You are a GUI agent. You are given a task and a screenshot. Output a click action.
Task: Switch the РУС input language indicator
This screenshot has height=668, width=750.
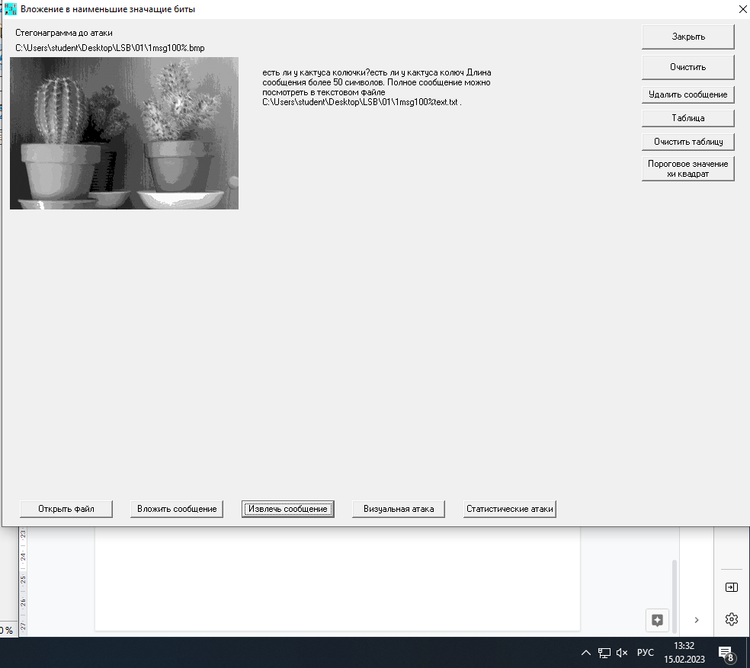click(x=646, y=653)
